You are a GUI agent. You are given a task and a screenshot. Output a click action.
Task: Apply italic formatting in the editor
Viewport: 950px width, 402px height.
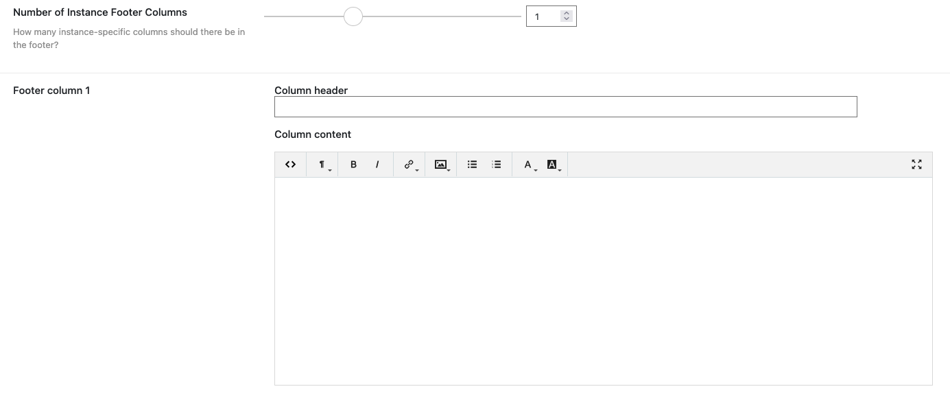pos(377,164)
